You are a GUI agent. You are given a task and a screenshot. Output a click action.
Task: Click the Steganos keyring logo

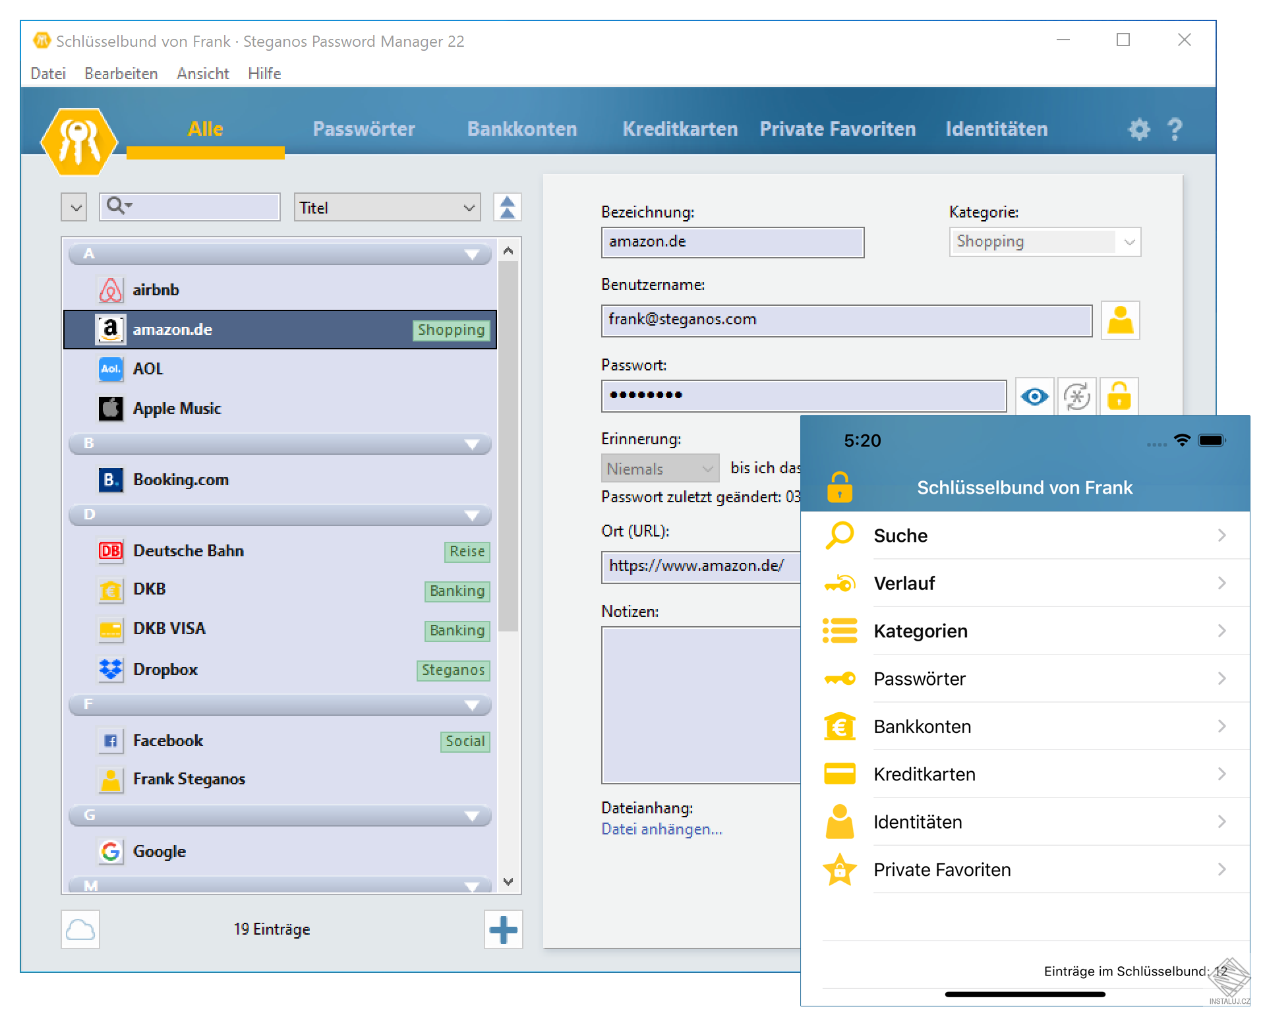click(x=79, y=140)
